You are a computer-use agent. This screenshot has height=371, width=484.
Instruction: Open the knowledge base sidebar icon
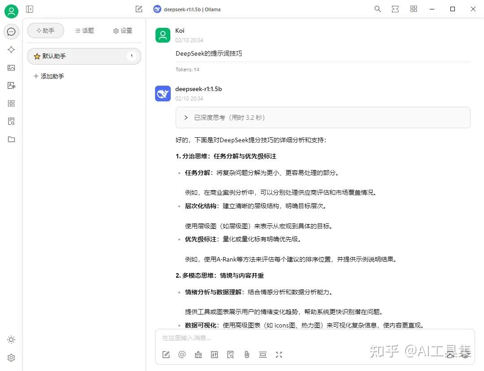11,122
